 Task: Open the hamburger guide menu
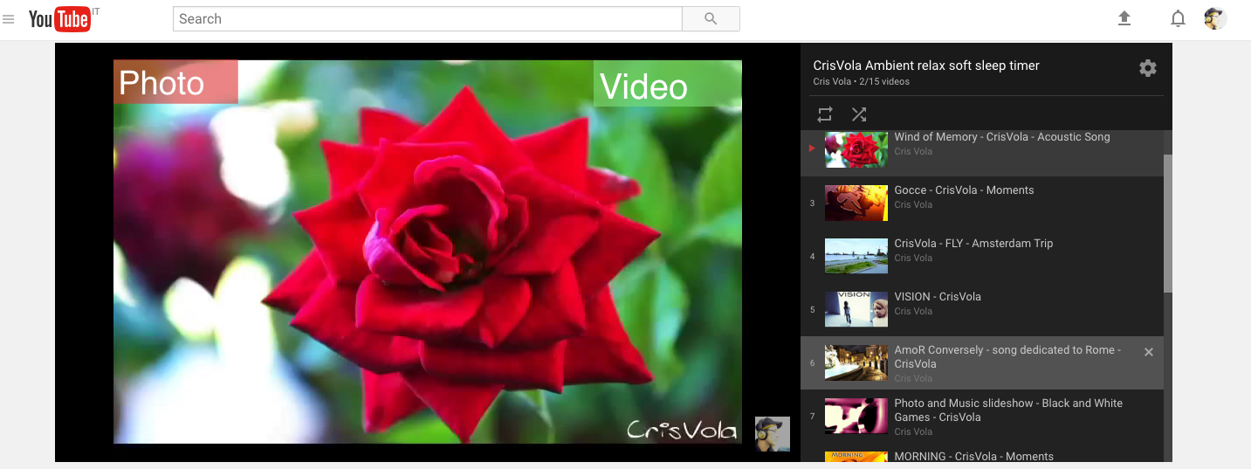click(x=9, y=19)
